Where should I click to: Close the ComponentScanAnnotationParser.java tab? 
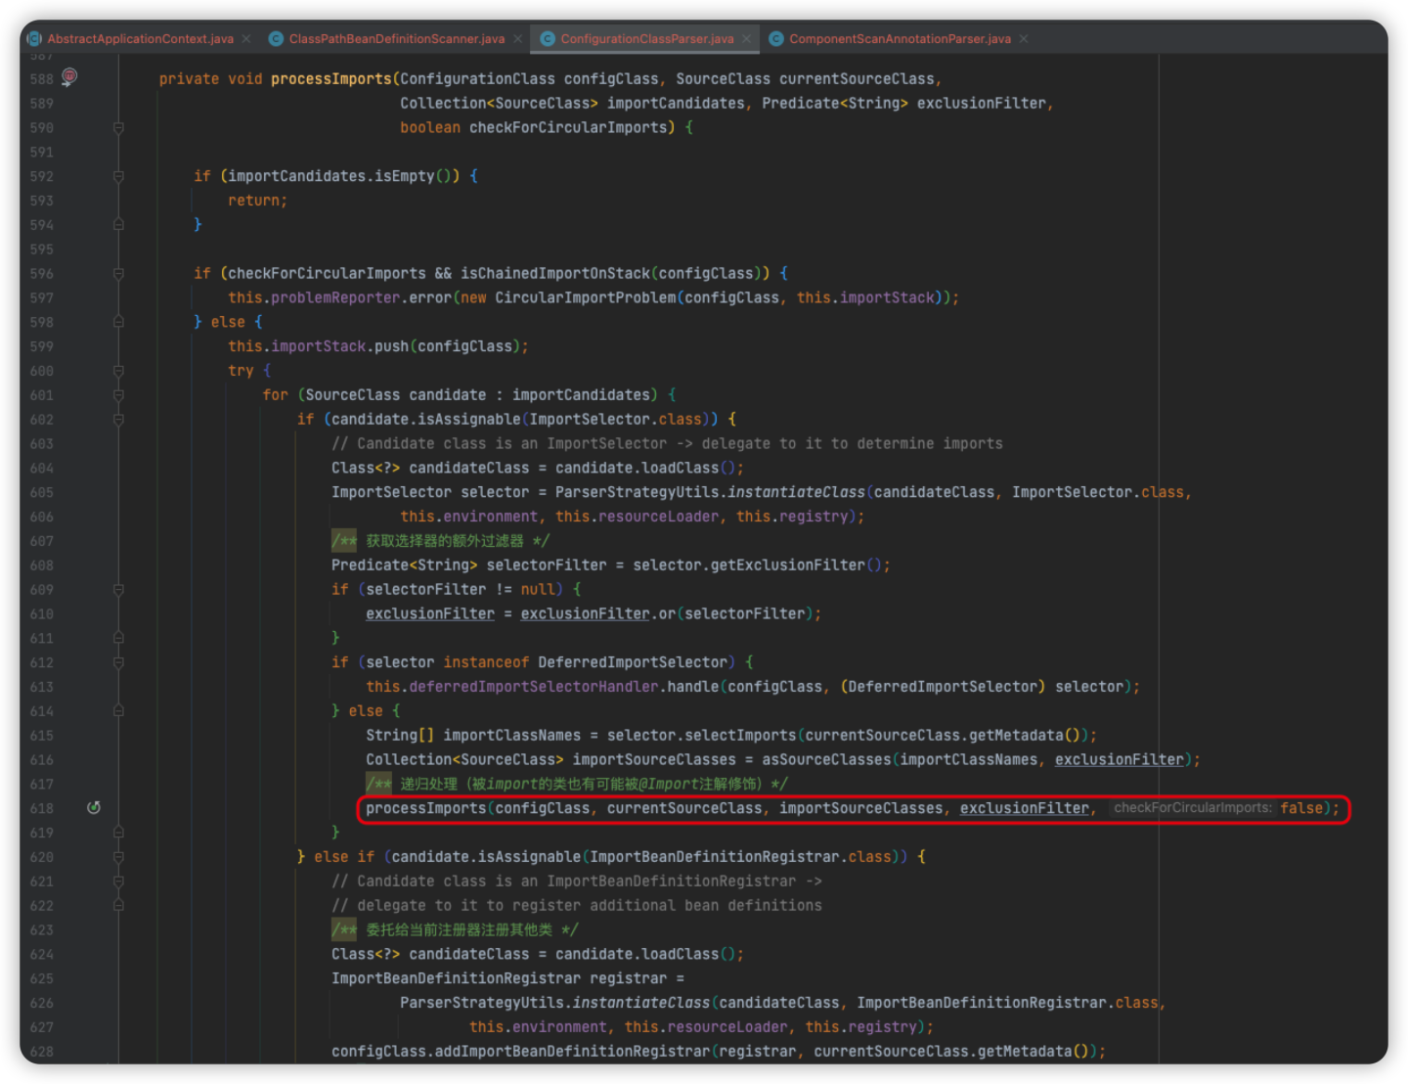click(x=1024, y=39)
